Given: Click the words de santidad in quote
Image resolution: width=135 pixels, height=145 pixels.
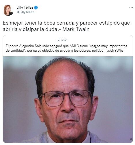Looking at the screenshot, I should click(15, 51).
